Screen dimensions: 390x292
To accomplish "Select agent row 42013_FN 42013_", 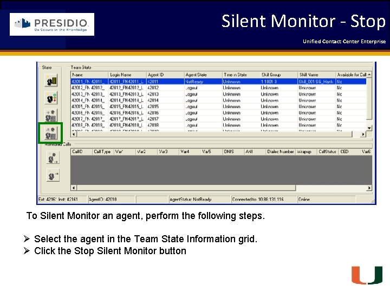I will (x=219, y=94).
